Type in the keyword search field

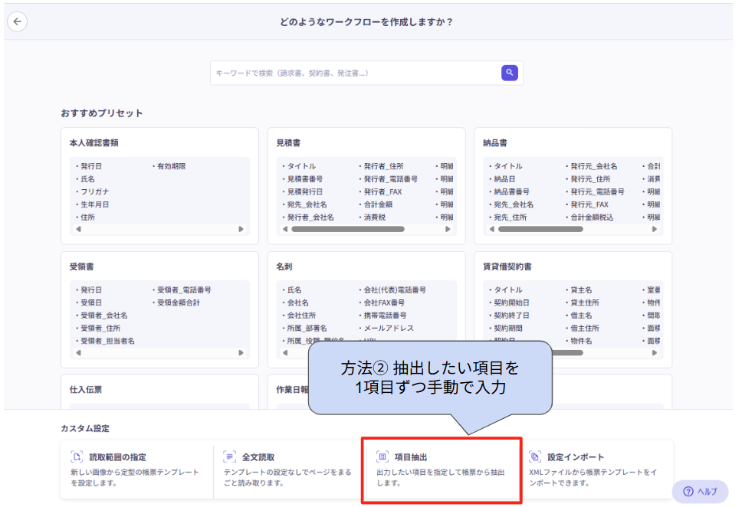353,73
